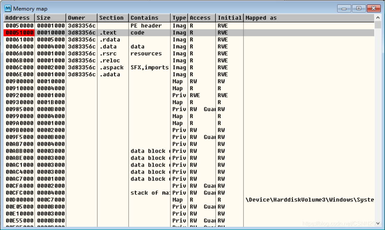385x230 pixels.
Task: Select the row at address 00CFA000
Action: [189, 186]
